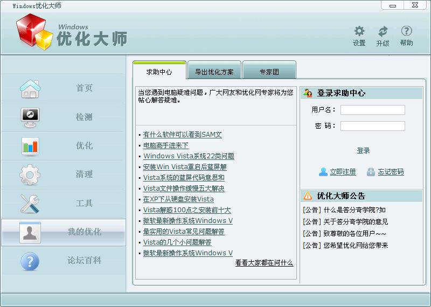Screen dimensions: 431x307
Task: Select the 清理 gear icon in sidebar
Action: coord(30,175)
